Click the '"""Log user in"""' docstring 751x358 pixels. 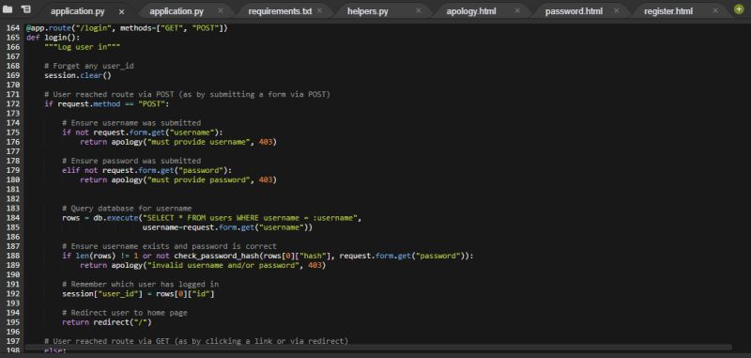pyautogui.click(x=82, y=47)
